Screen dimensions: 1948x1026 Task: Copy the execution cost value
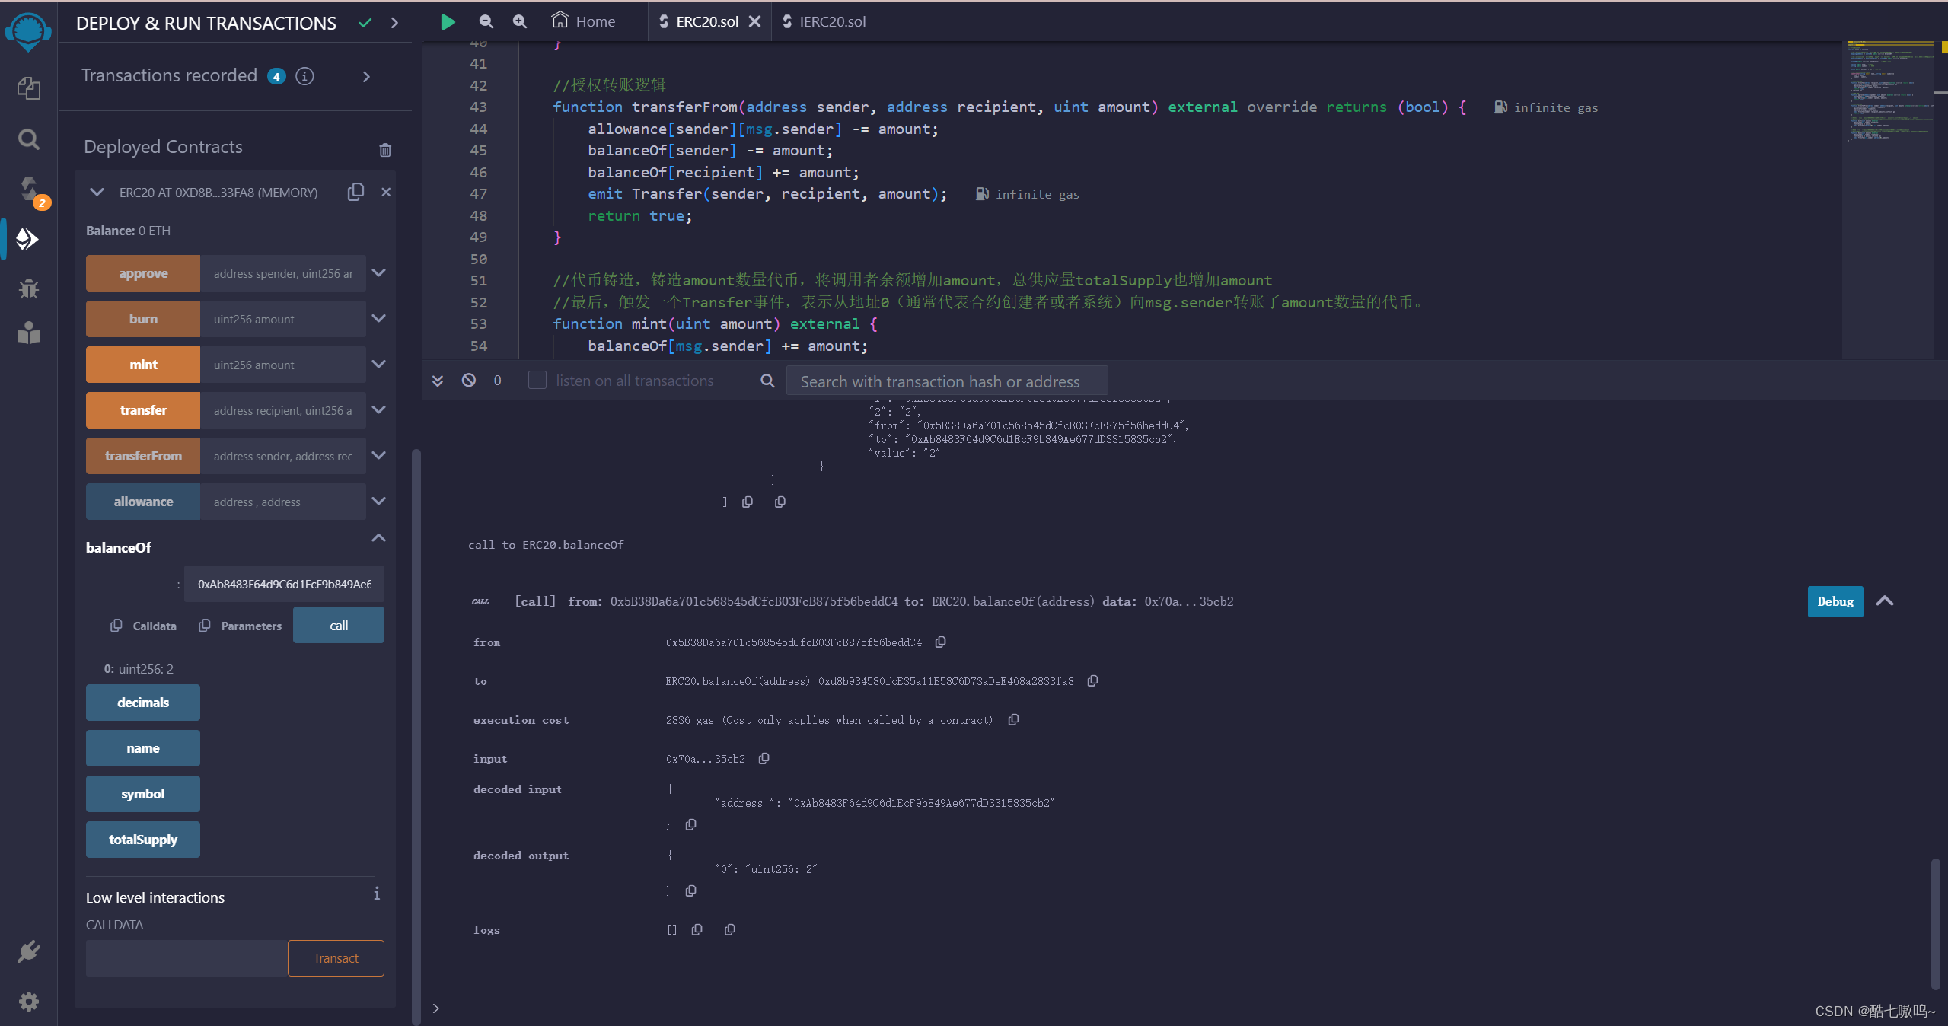pos(1013,720)
